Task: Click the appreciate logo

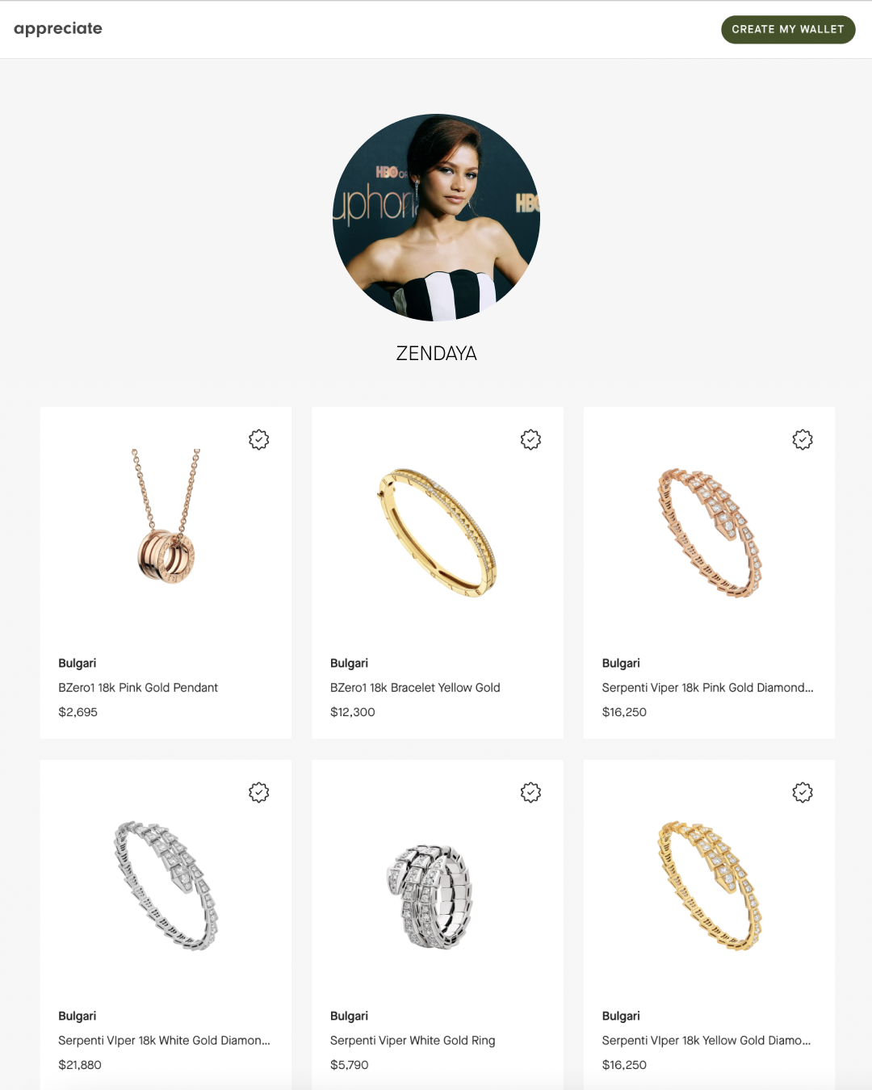Action: (58, 29)
